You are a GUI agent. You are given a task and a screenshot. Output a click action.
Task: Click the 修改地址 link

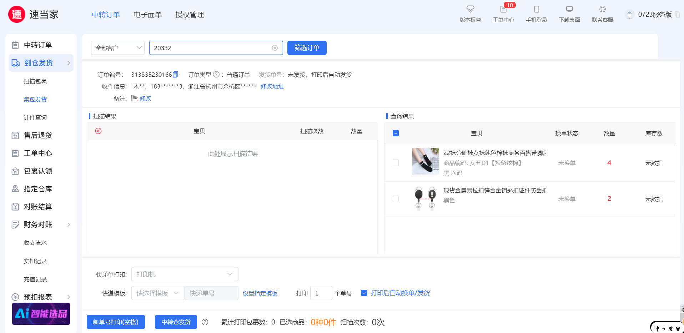point(272,86)
